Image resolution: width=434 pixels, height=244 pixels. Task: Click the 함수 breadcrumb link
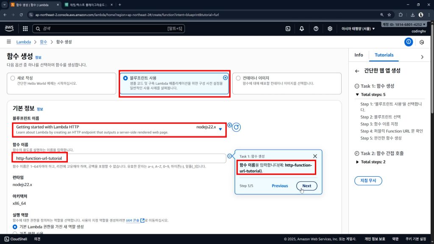pos(44,42)
